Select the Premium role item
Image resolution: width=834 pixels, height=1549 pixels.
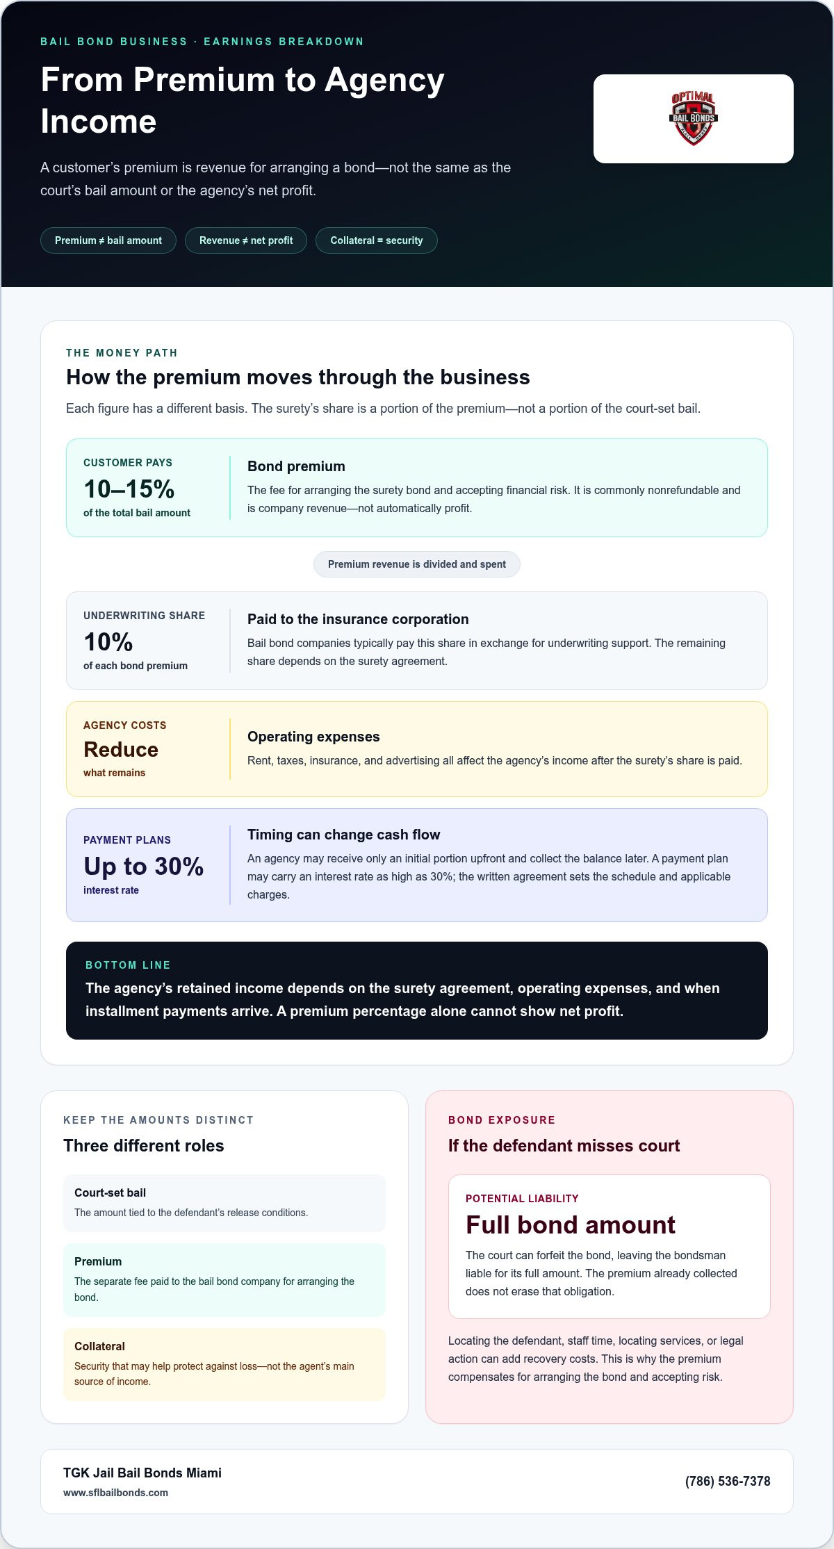[x=224, y=1280]
